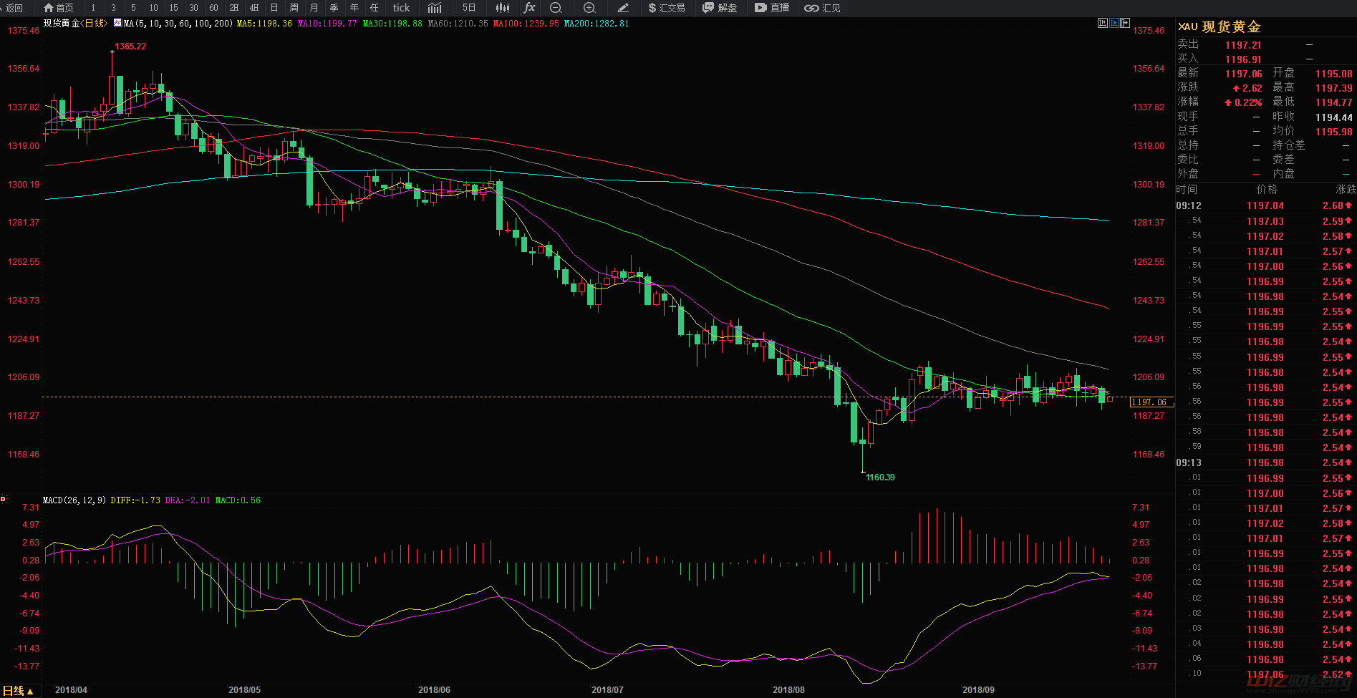Screen dimensions: 1357x698
Task: Toggle the chart compress-width button
Action: (x=1103, y=23)
